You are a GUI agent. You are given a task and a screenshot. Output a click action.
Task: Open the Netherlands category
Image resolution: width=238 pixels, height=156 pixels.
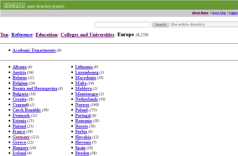tap(86, 99)
